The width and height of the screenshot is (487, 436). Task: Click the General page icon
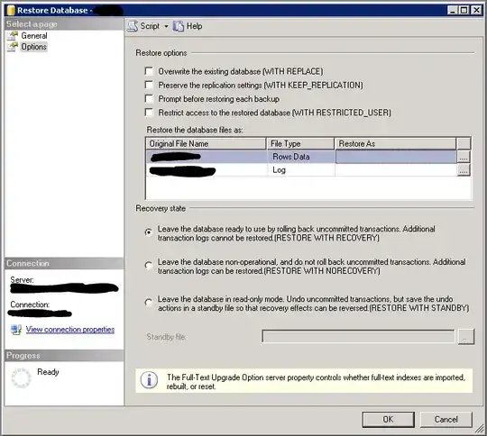click(13, 36)
